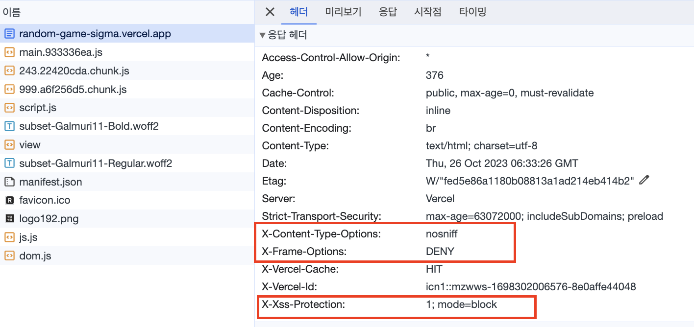Click the logo192.png image icon
Screen dimensions: 694x327
point(9,219)
